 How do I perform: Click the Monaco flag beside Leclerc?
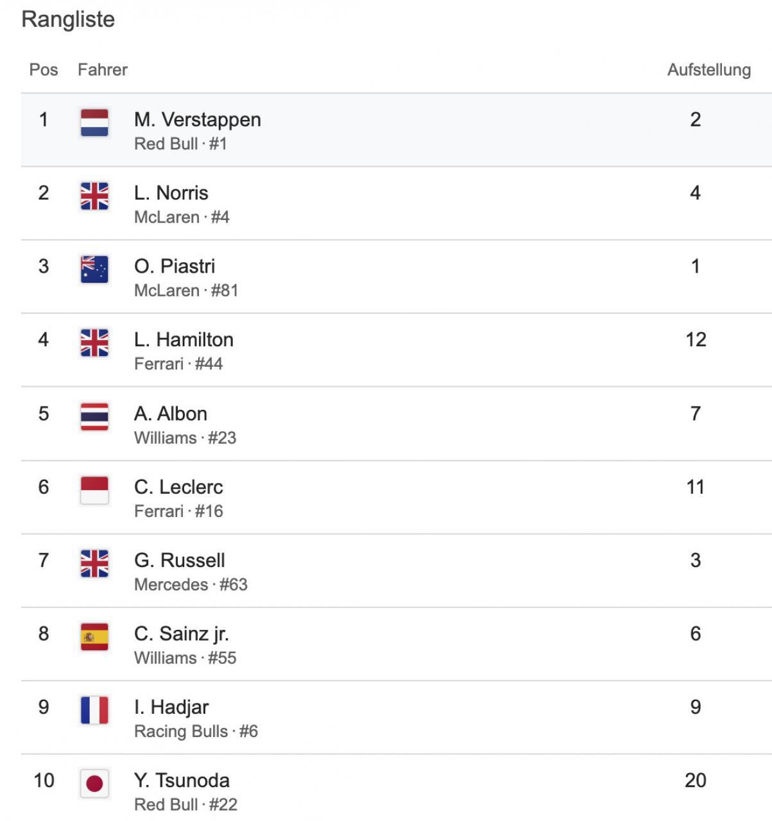point(94,490)
